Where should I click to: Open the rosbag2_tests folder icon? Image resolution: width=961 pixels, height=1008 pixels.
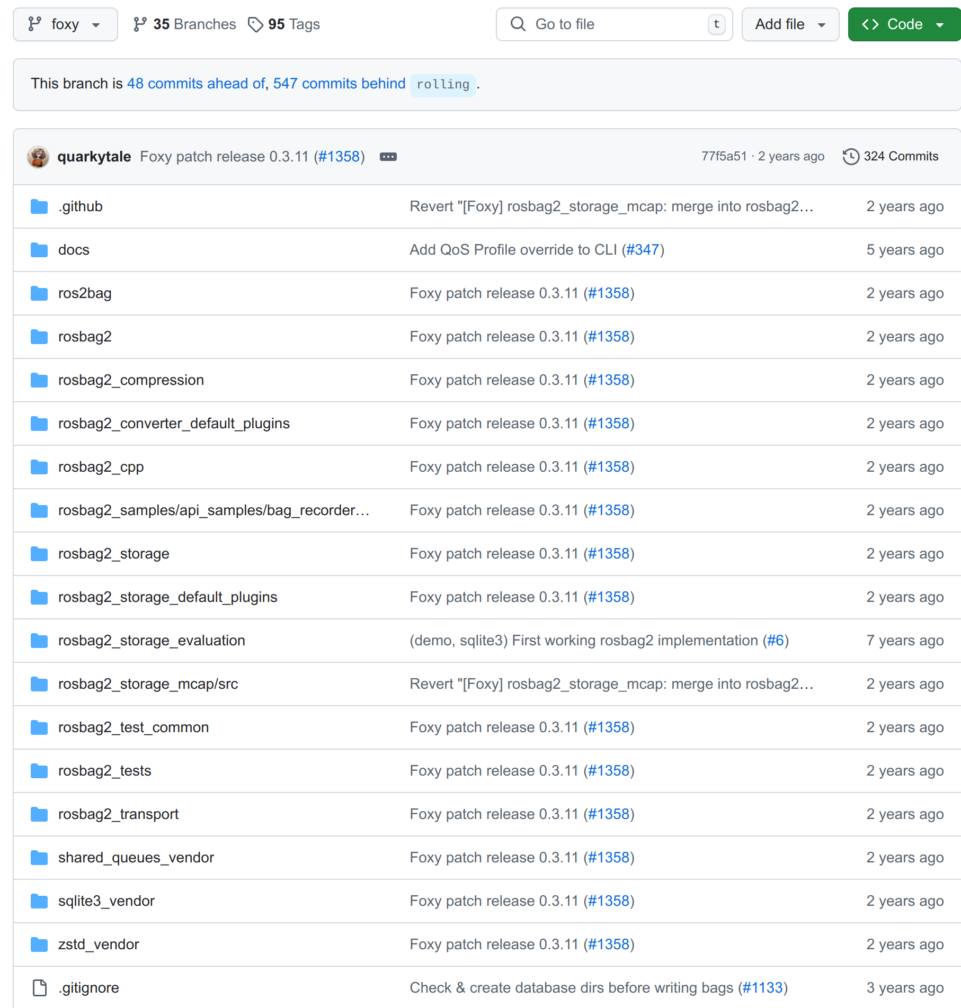(x=39, y=771)
